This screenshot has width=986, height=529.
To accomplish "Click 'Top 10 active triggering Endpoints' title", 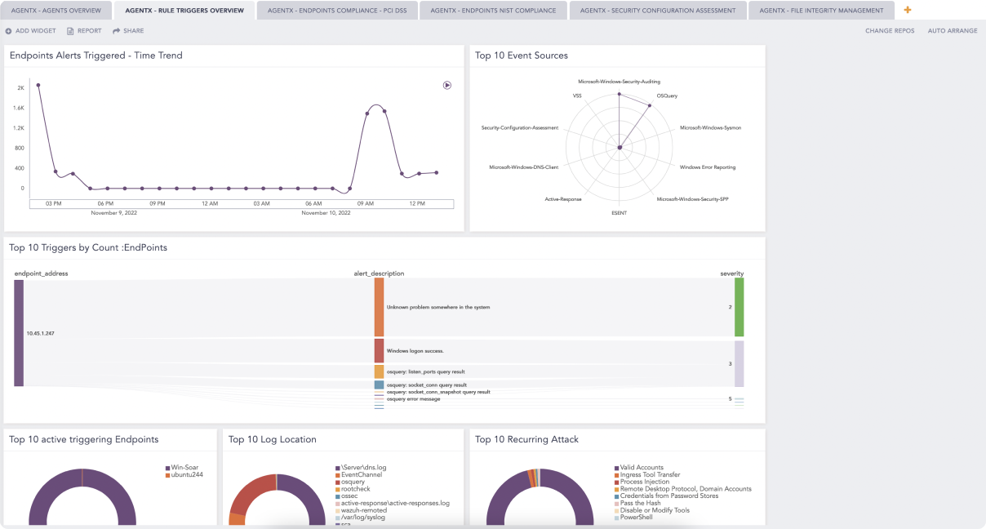I will click(x=84, y=439).
